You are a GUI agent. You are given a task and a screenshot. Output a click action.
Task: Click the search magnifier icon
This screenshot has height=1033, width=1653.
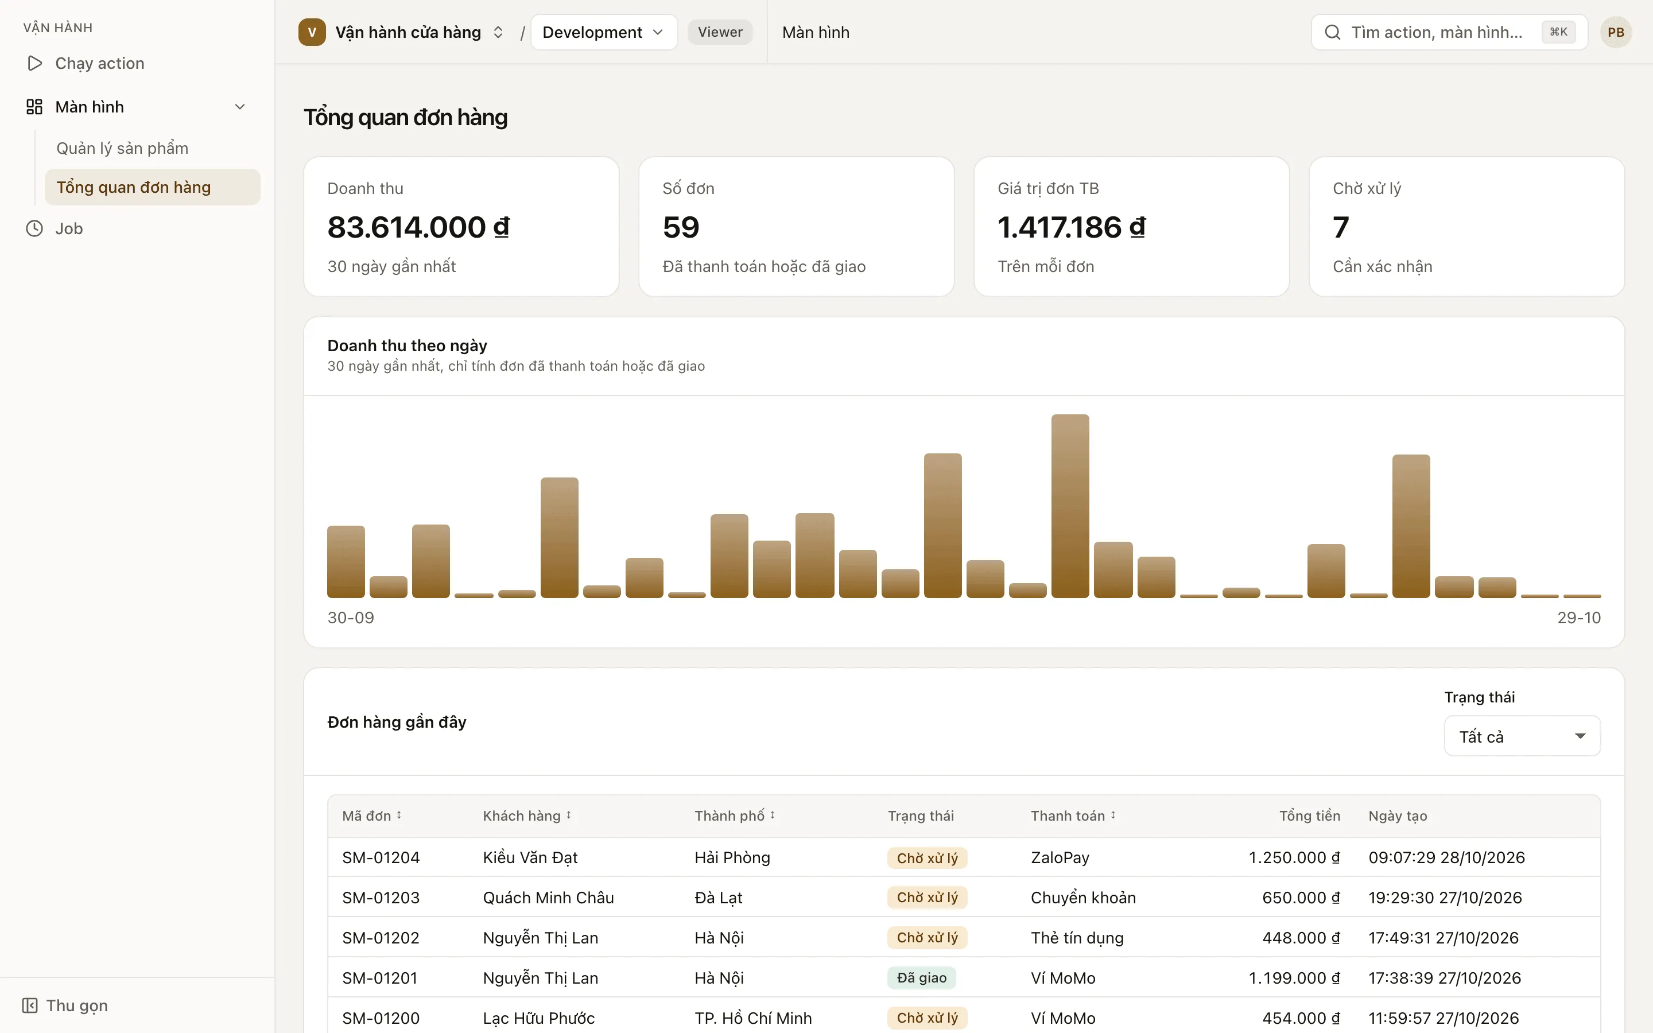(1332, 32)
